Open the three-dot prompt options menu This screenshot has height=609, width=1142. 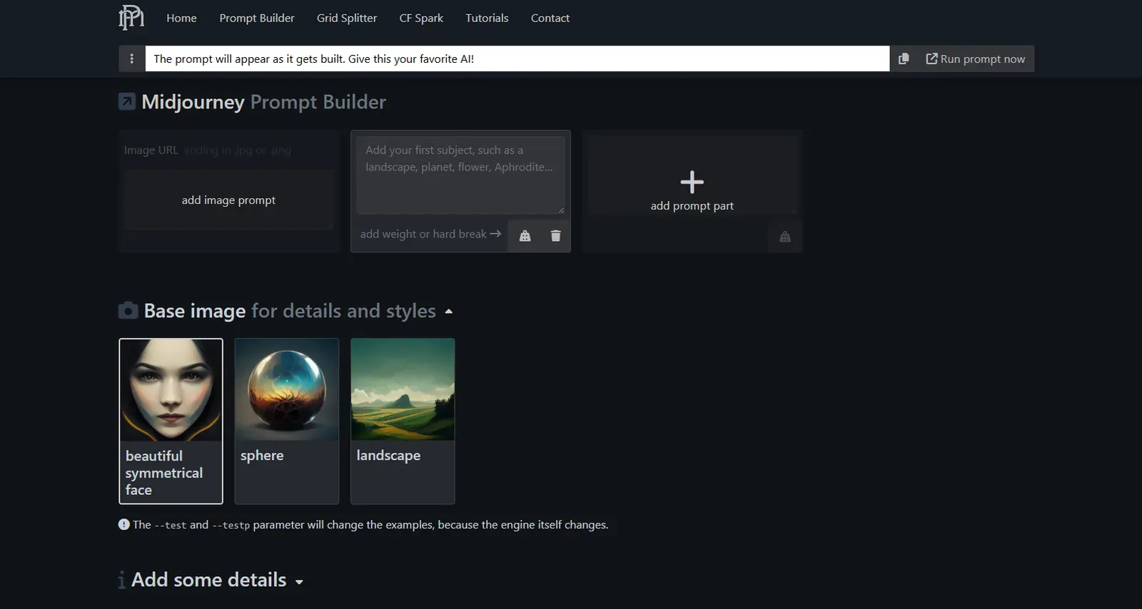tap(131, 58)
